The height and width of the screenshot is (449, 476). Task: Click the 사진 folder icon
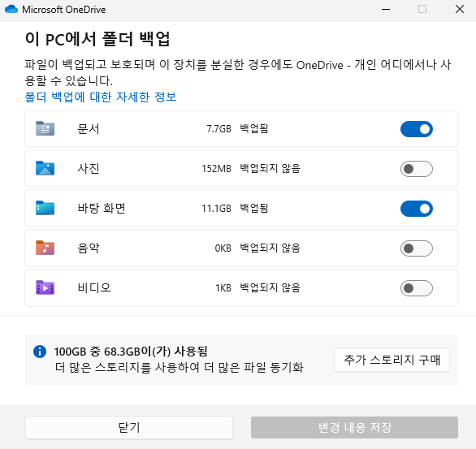click(x=45, y=168)
